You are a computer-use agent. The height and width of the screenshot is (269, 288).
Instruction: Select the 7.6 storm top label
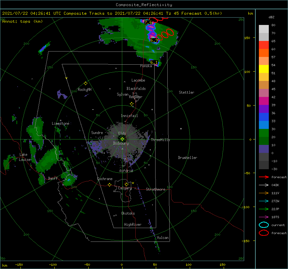[x=148, y=22]
